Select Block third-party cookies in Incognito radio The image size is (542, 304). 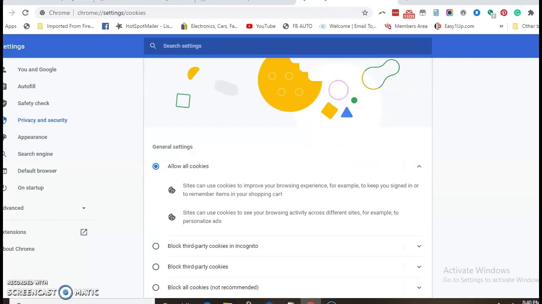pos(156,246)
